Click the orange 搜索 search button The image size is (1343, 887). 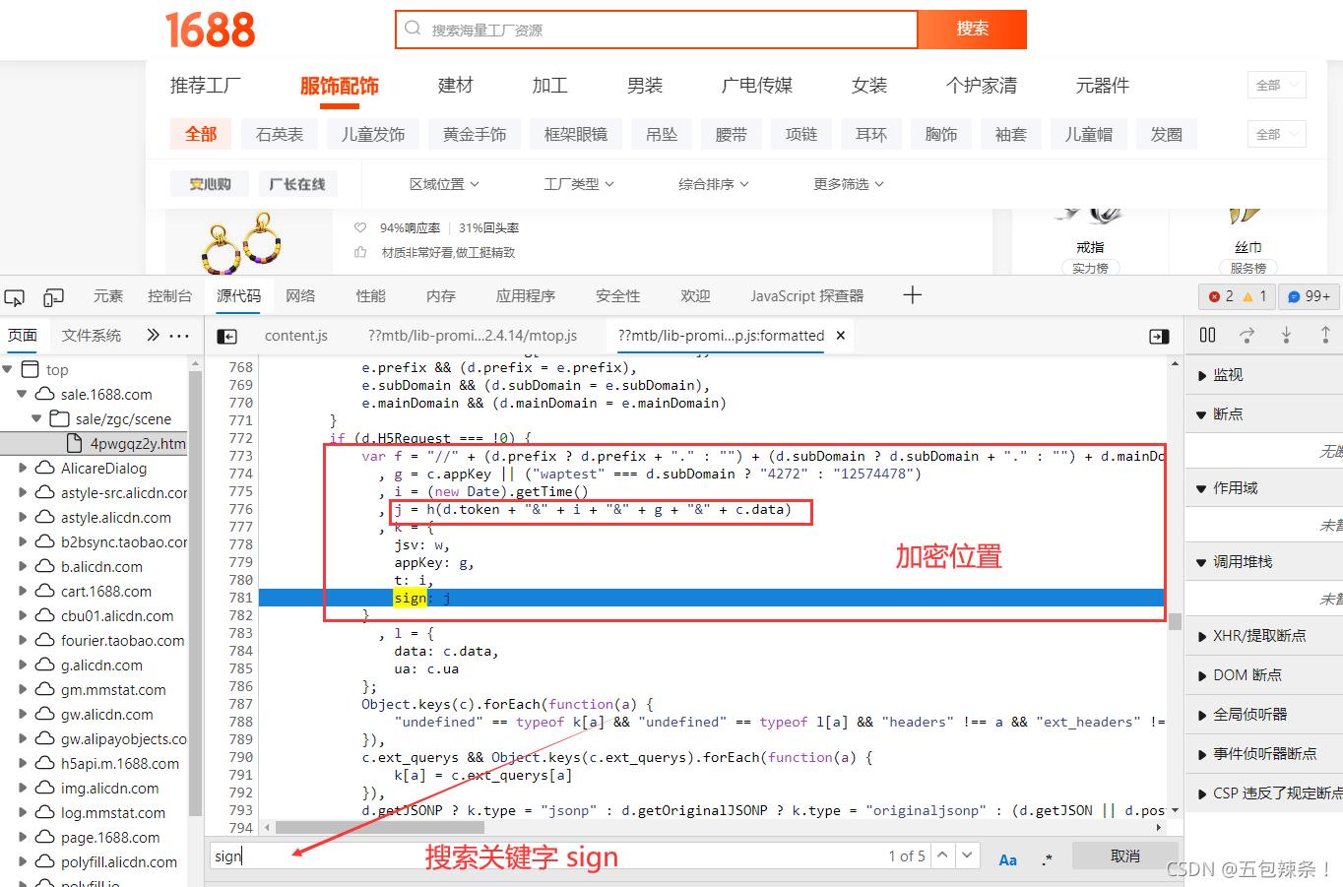pos(971,30)
